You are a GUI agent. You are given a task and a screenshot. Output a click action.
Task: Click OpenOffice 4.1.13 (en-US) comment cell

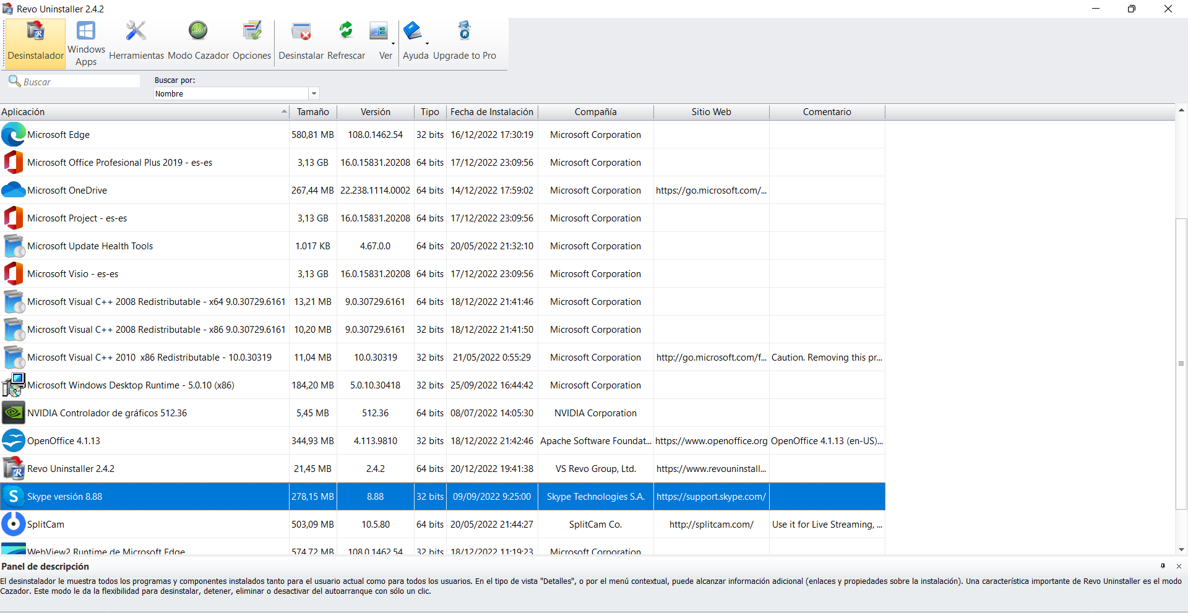827,441
